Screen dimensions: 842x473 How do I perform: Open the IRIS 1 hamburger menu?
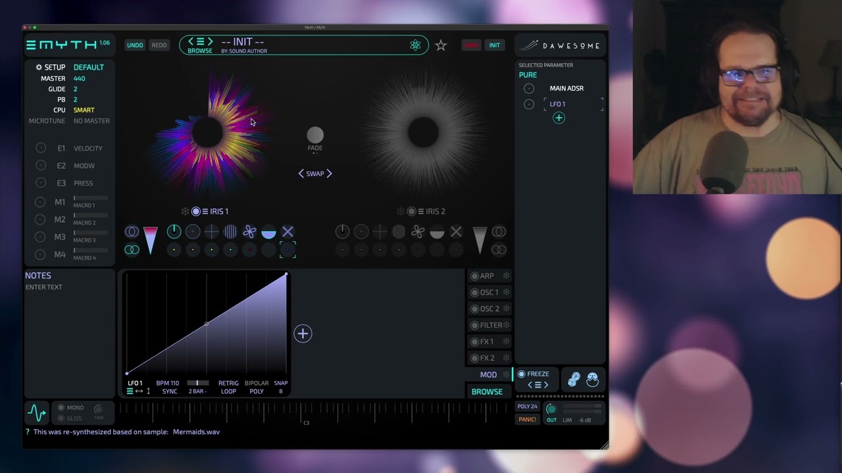205,212
